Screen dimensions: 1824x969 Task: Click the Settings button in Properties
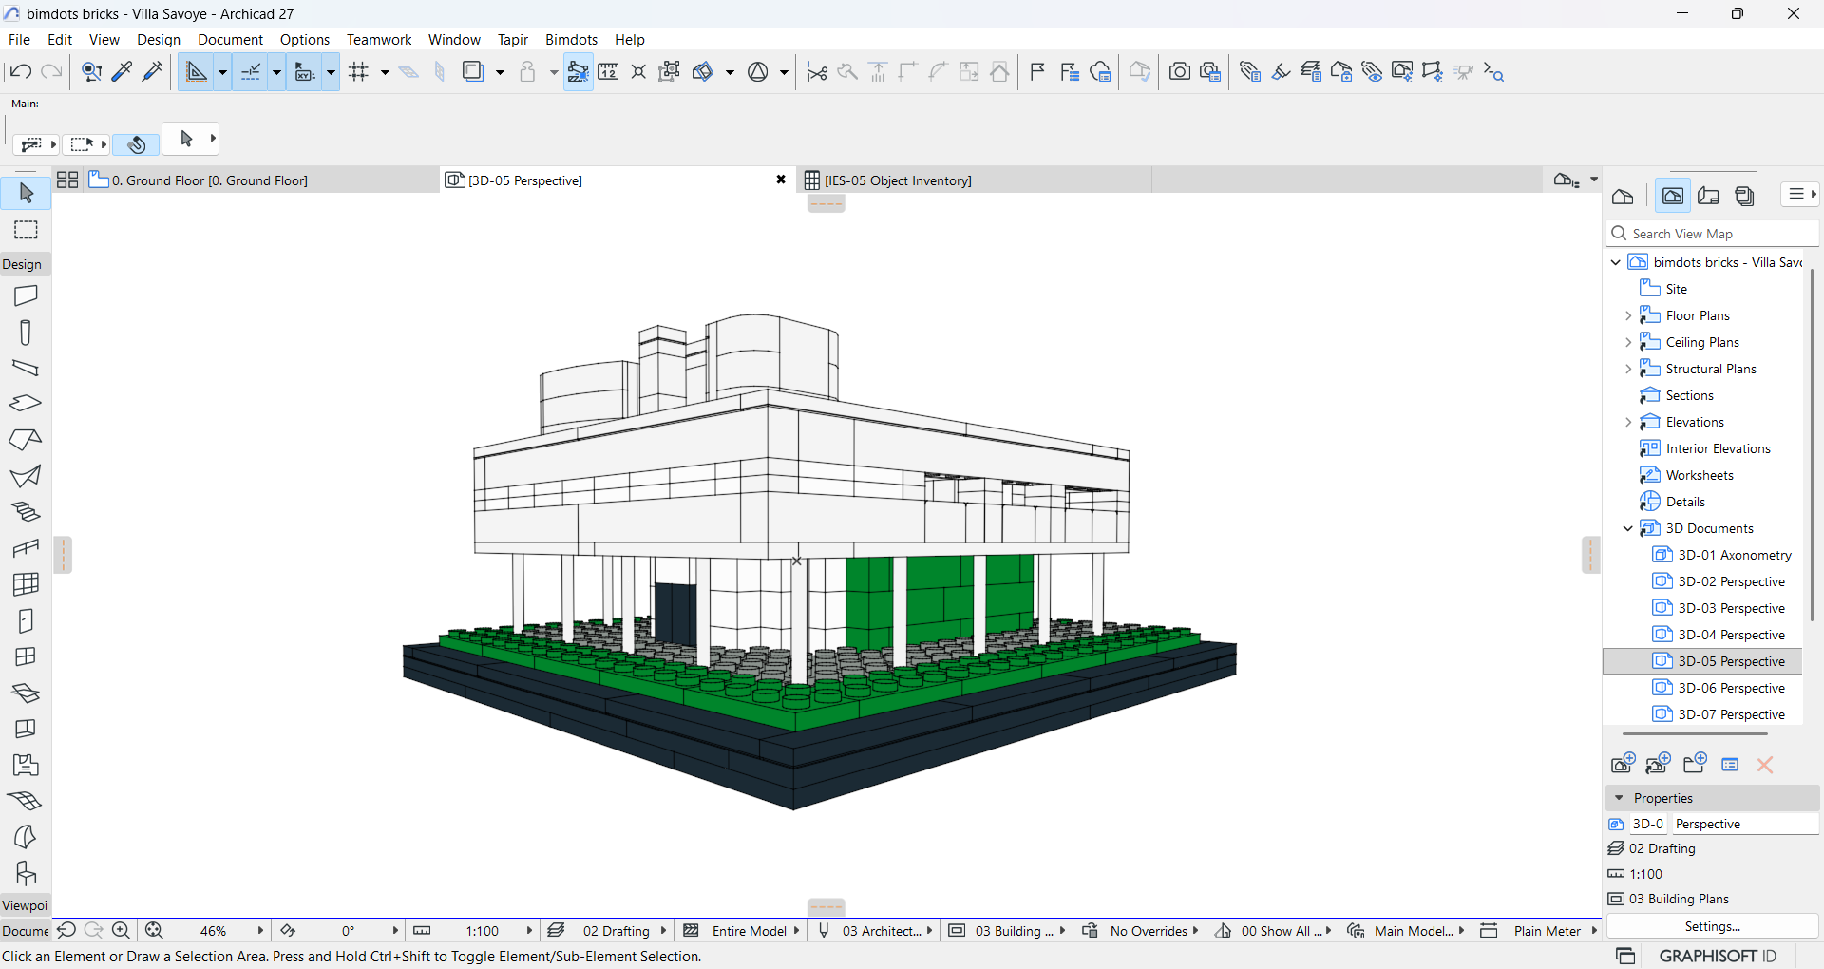(x=1711, y=926)
